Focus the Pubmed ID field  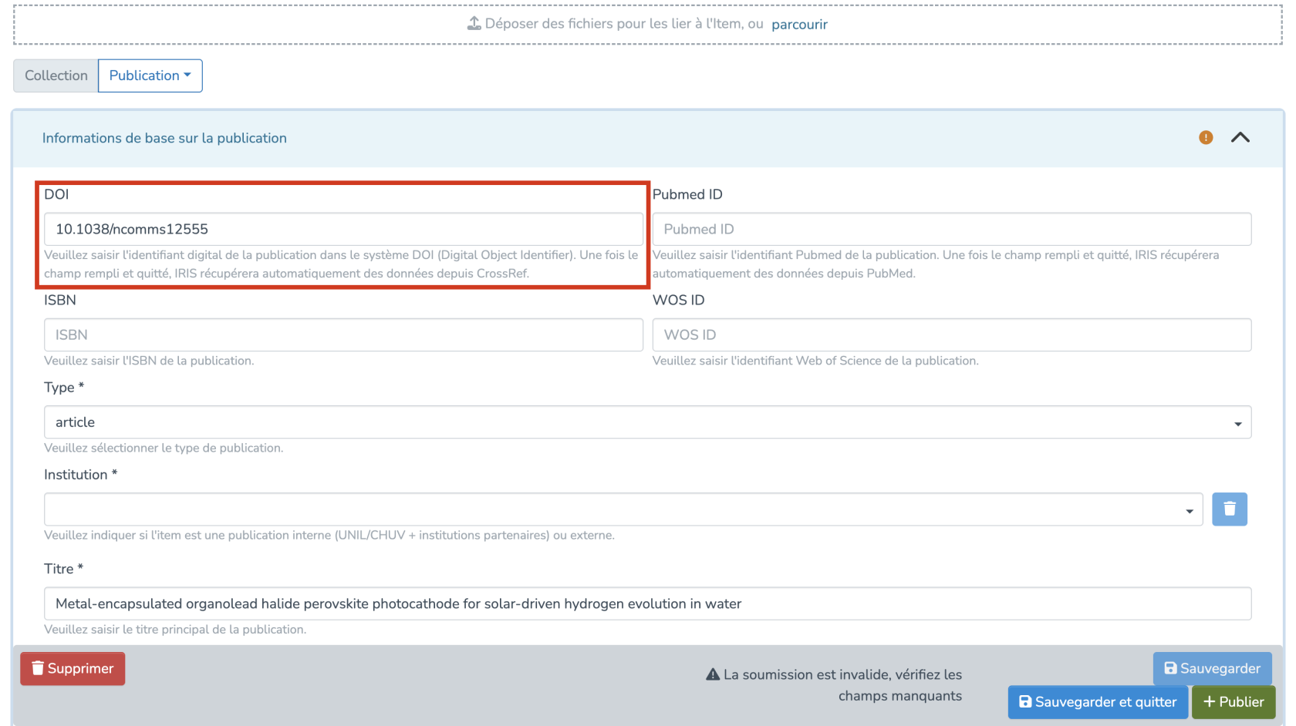click(x=951, y=230)
